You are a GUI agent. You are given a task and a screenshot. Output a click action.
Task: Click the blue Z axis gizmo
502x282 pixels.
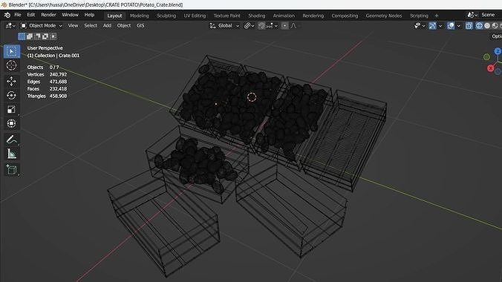pos(498,51)
